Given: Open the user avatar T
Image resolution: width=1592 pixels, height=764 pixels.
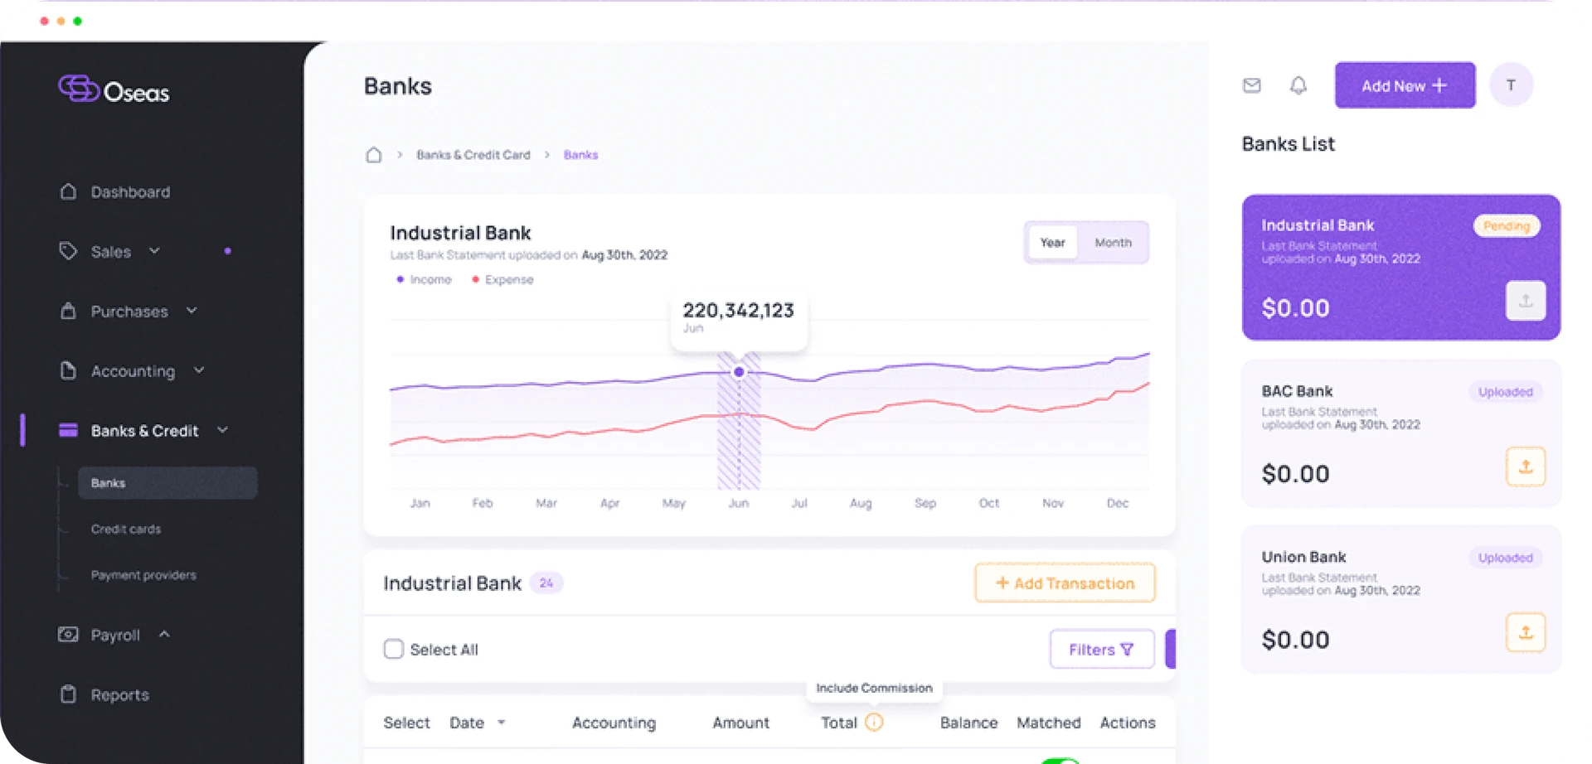Looking at the screenshot, I should (x=1510, y=85).
